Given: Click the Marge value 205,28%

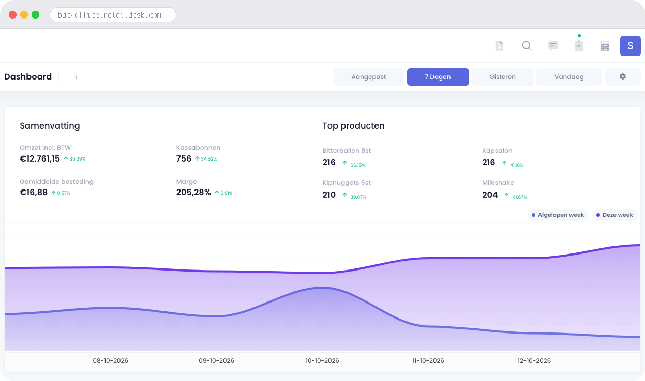Looking at the screenshot, I should 193,193.
